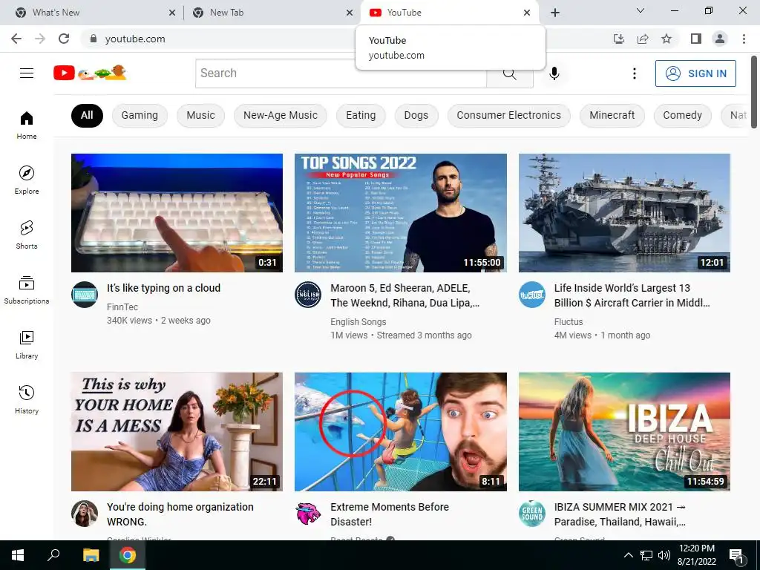The height and width of the screenshot is (570, 760).
Task: Click the English Songs channel avatar
Action: click(308, 294)
